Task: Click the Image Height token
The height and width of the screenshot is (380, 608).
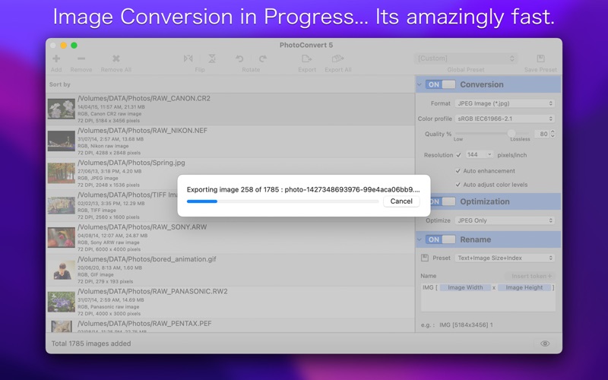Action: tap(524, 288)
